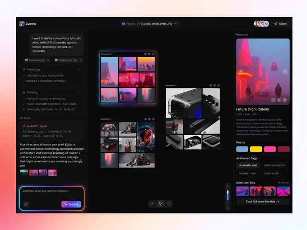Click Matched to your taste profile step
This screenshot has height=230, width=307.
45,75
